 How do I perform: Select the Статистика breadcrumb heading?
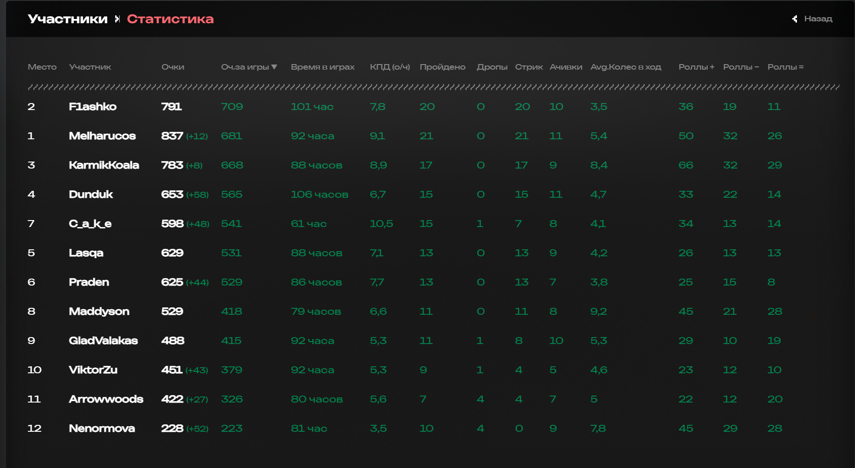click(170, 19)
